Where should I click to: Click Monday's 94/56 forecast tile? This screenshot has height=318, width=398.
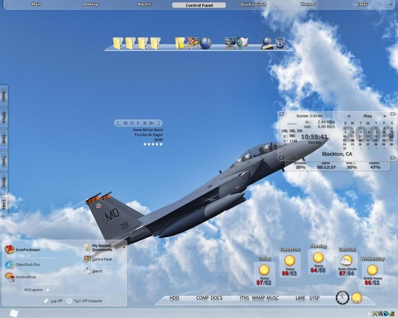coord(318,262)
